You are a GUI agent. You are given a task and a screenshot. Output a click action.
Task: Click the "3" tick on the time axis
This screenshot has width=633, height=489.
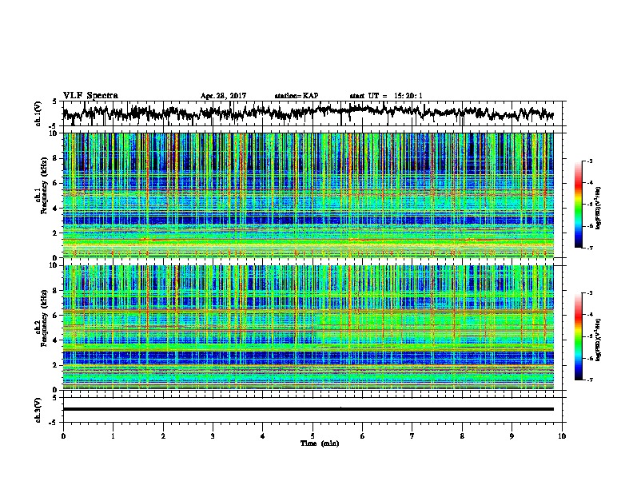point(213,436)
